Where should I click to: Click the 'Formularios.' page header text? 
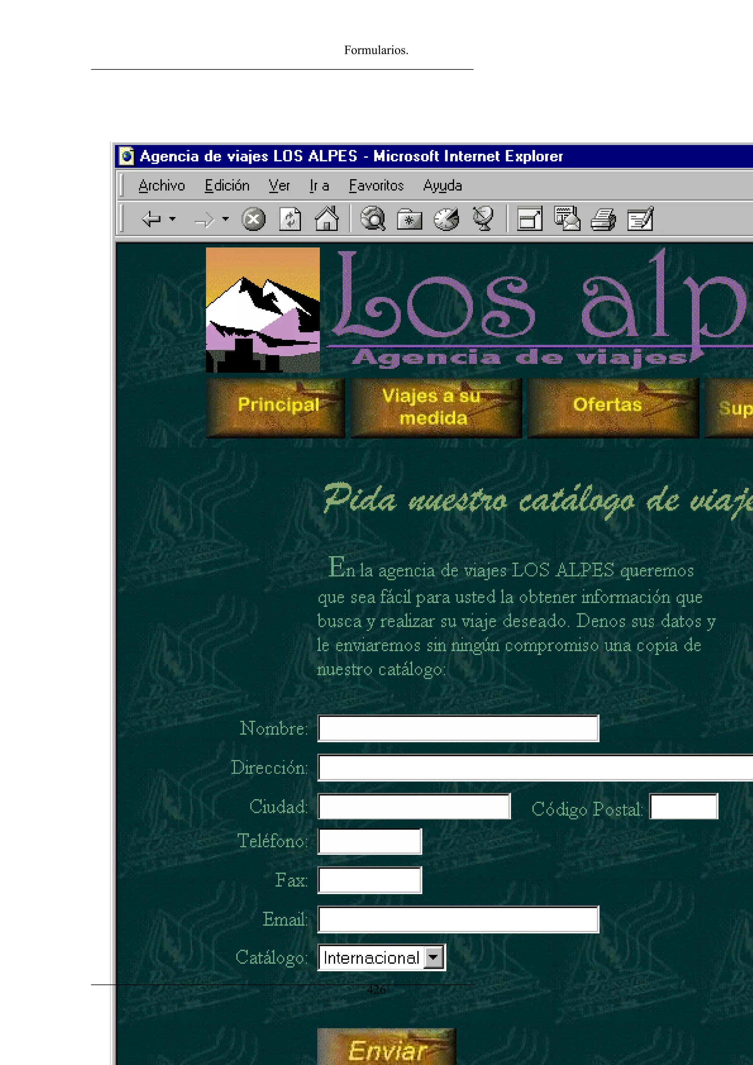(376, 50)
